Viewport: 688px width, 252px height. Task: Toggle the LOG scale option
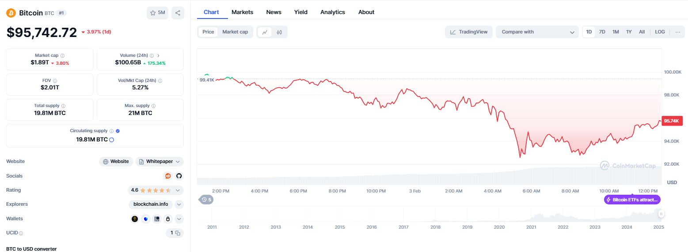pyautogui.click(x=660, y=32)
